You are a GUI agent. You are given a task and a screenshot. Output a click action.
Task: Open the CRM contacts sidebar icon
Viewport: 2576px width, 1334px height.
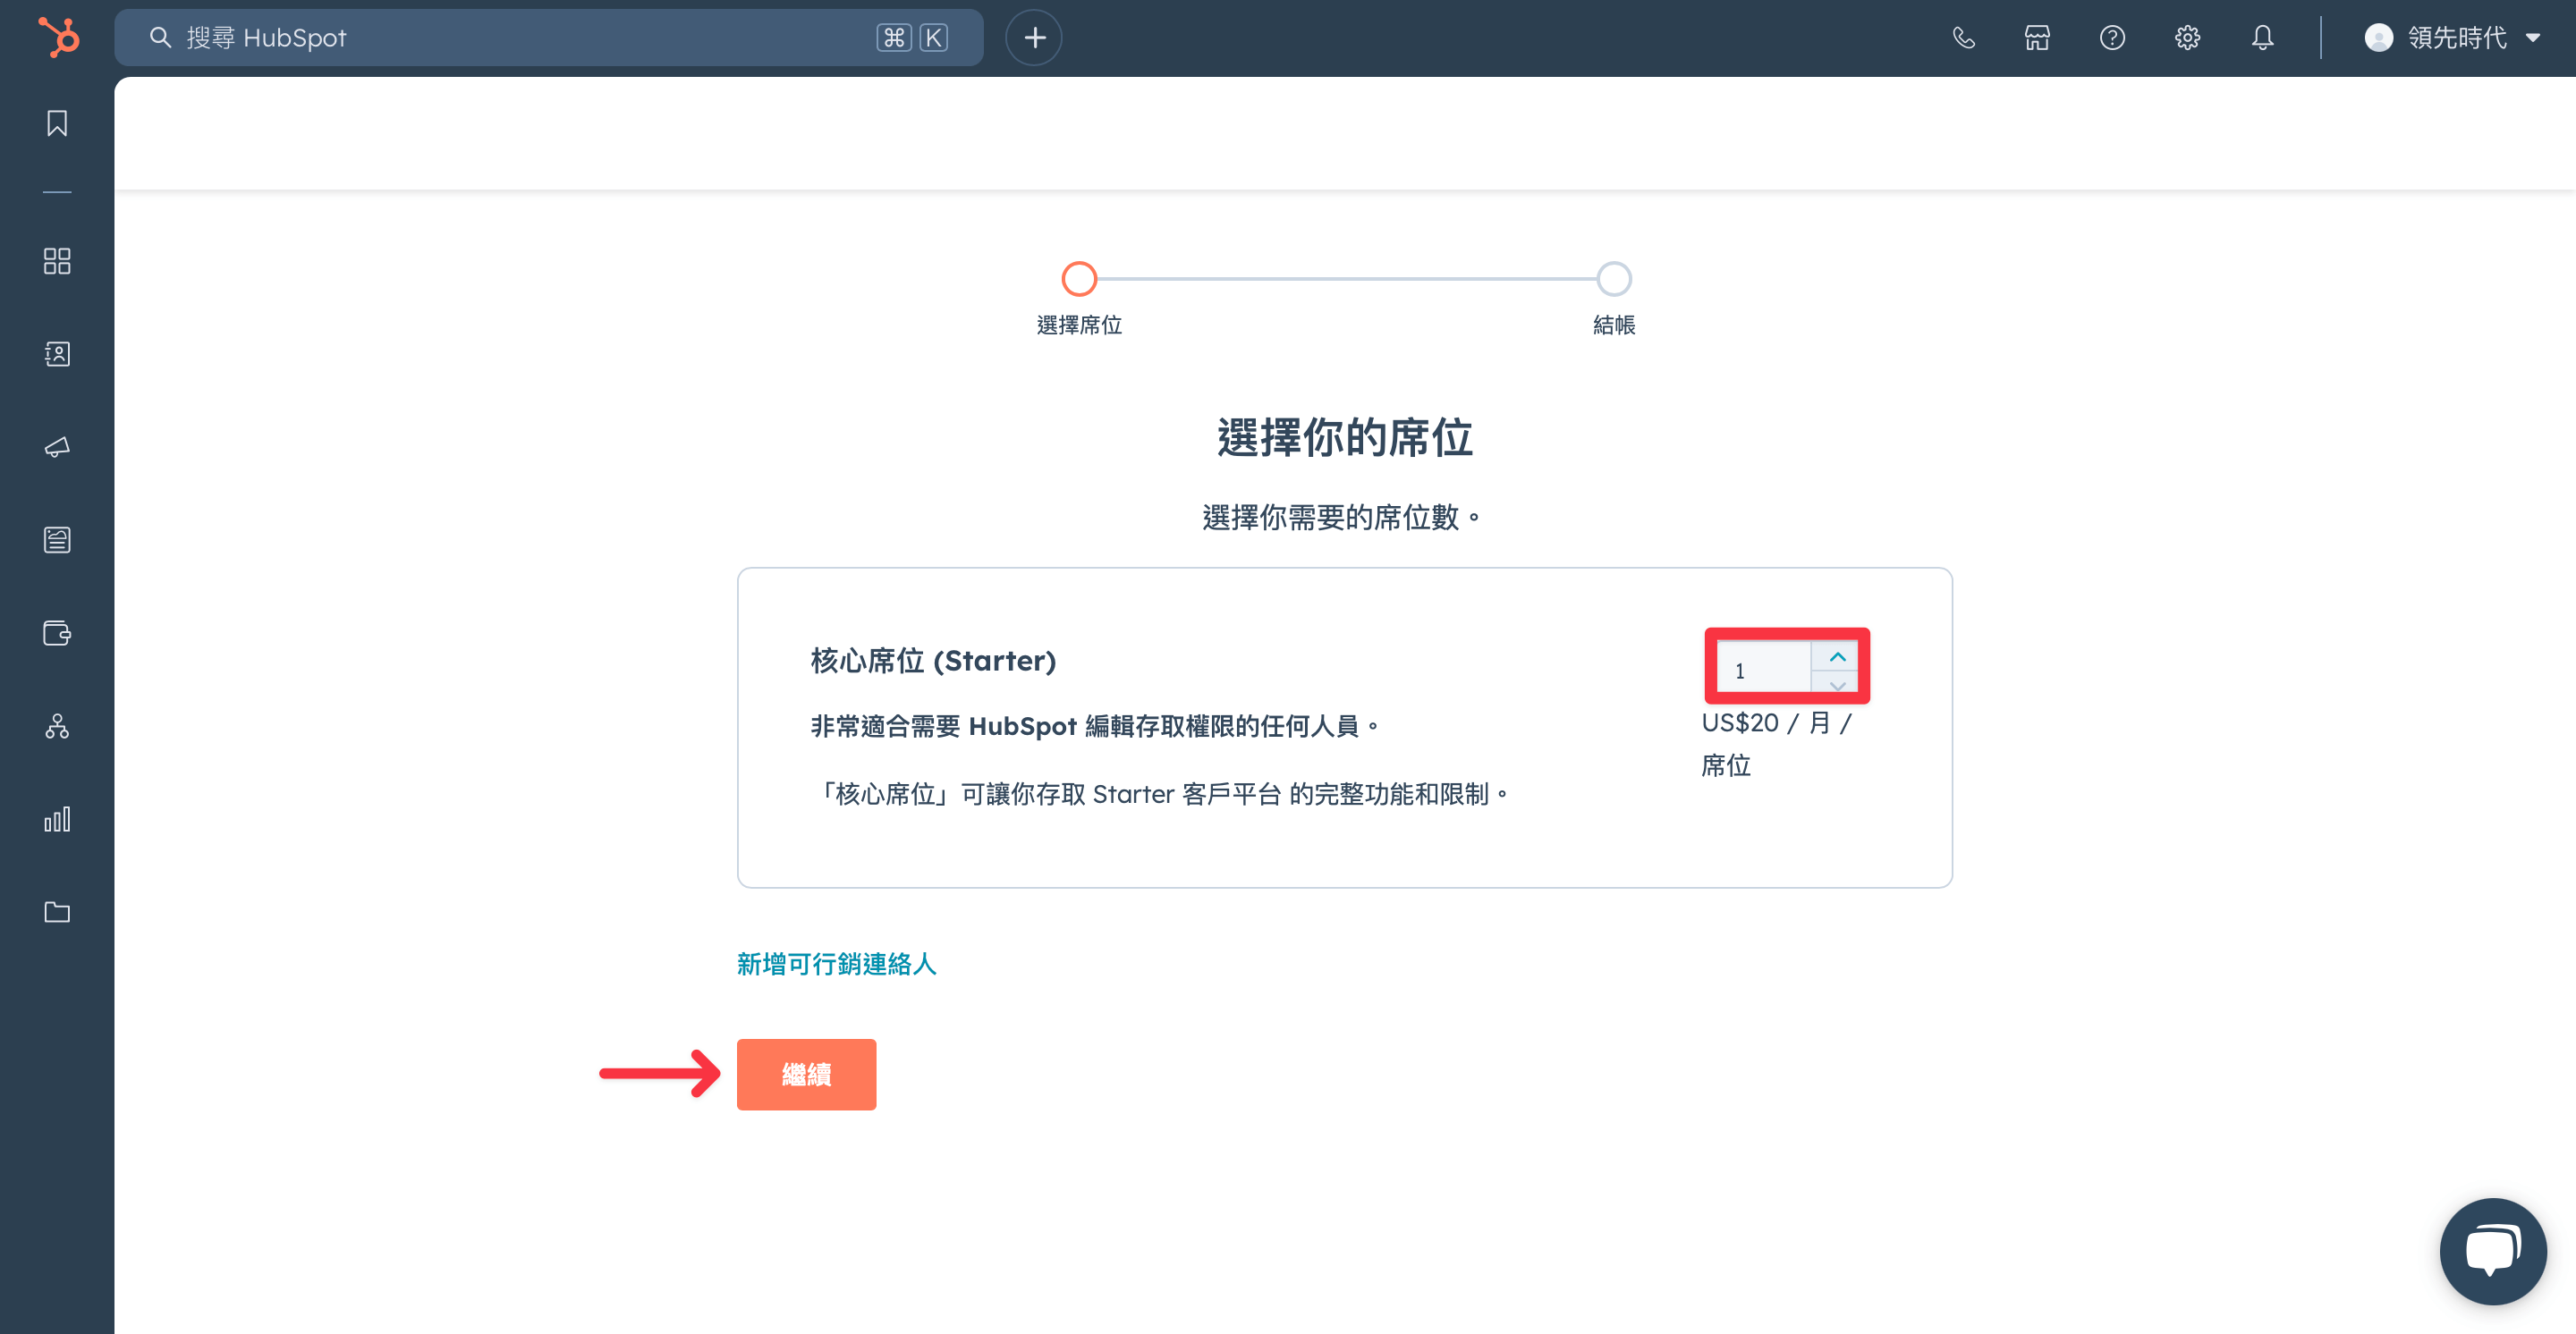pyautogui.click(x=57, y=354)
